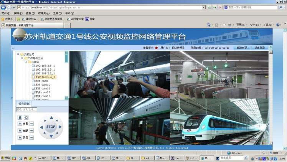Open the address bar dropdown arrow

tap(204, 8)
